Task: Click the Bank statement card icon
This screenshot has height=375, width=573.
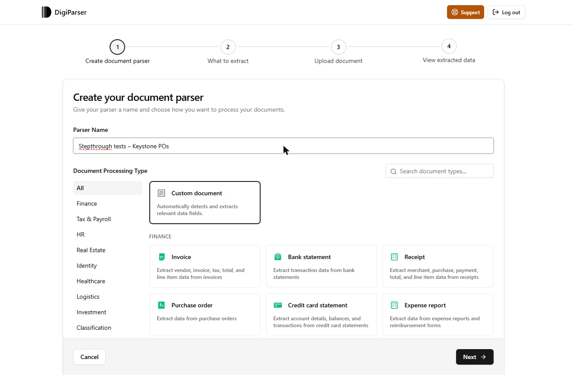Action: 278,257
